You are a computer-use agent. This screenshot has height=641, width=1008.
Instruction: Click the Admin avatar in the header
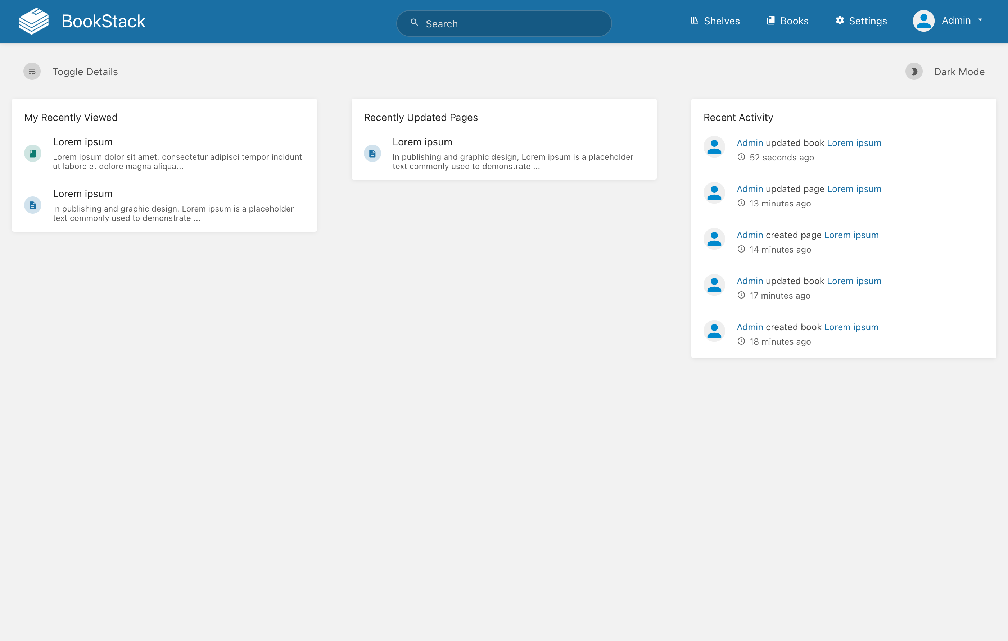coord(923,21)
